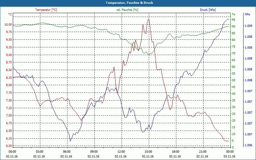
Task: Click the '90' humidity axis value
Action: (x=234, y=26)
